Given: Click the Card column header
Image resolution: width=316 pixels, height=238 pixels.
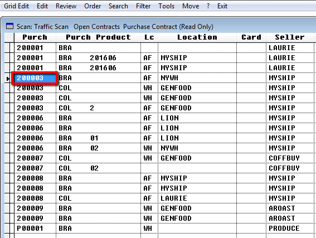Looking at the screenshot, I should 251,37.
